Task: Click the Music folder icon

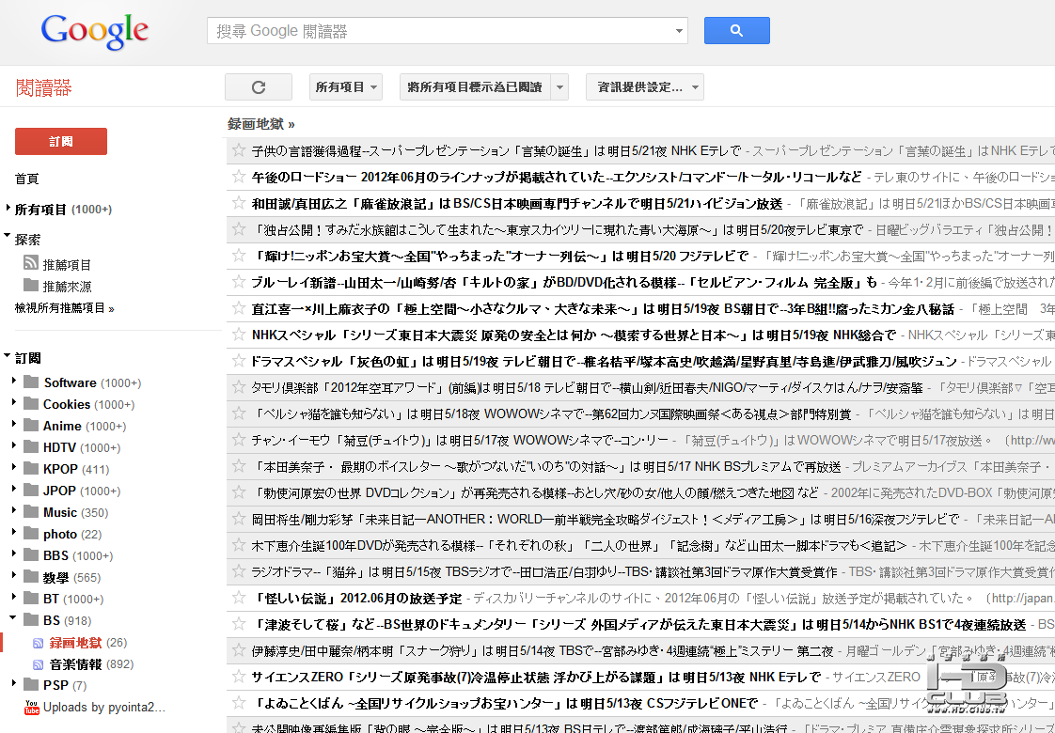Action: pyautogui.click(x=31, y=512)
